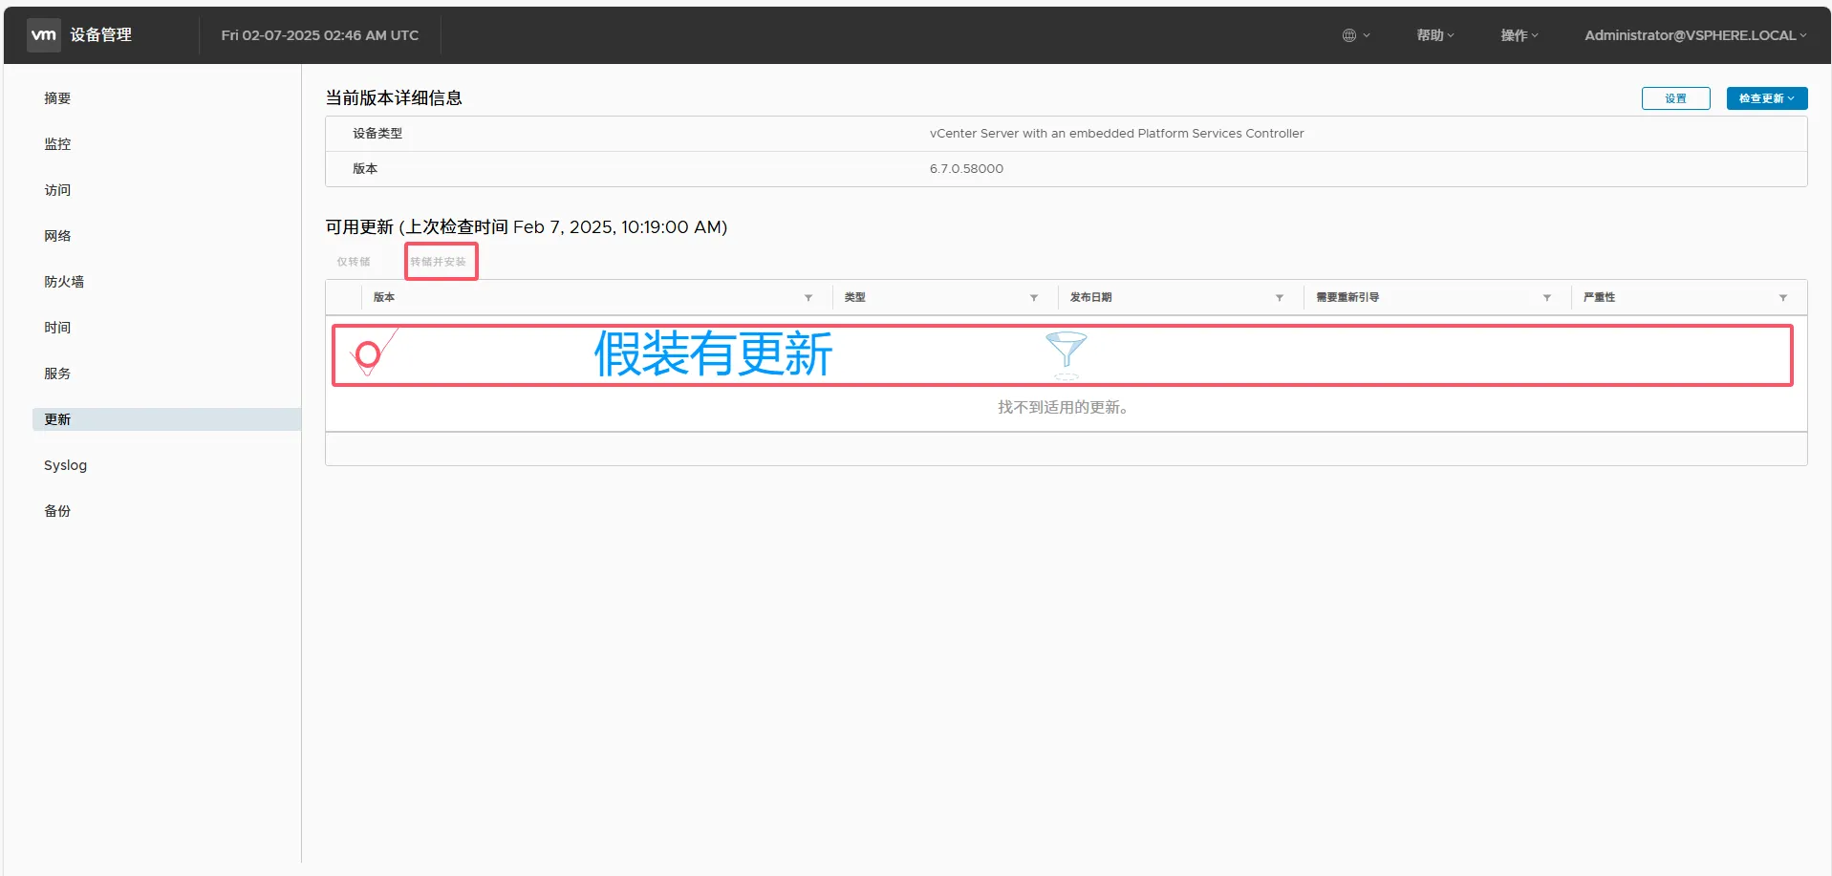
Task: Open the 帮助 help dropdown
Action: pos(1434,35)
